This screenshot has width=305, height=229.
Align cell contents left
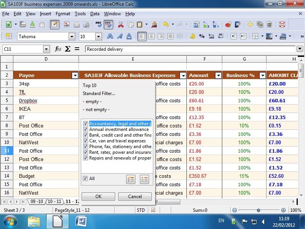click(x=142, y=36)
